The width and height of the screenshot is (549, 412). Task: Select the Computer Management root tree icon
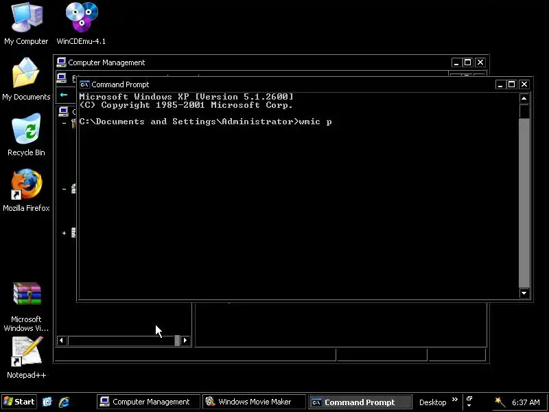coord(63,112)
